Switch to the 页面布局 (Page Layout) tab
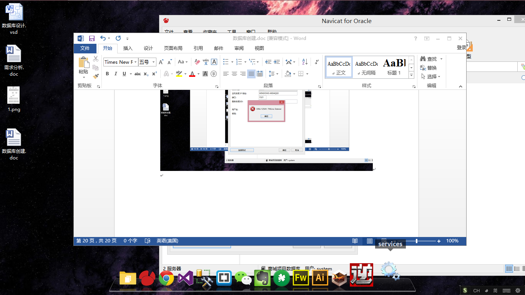525x295 pixels. (173, 48)
